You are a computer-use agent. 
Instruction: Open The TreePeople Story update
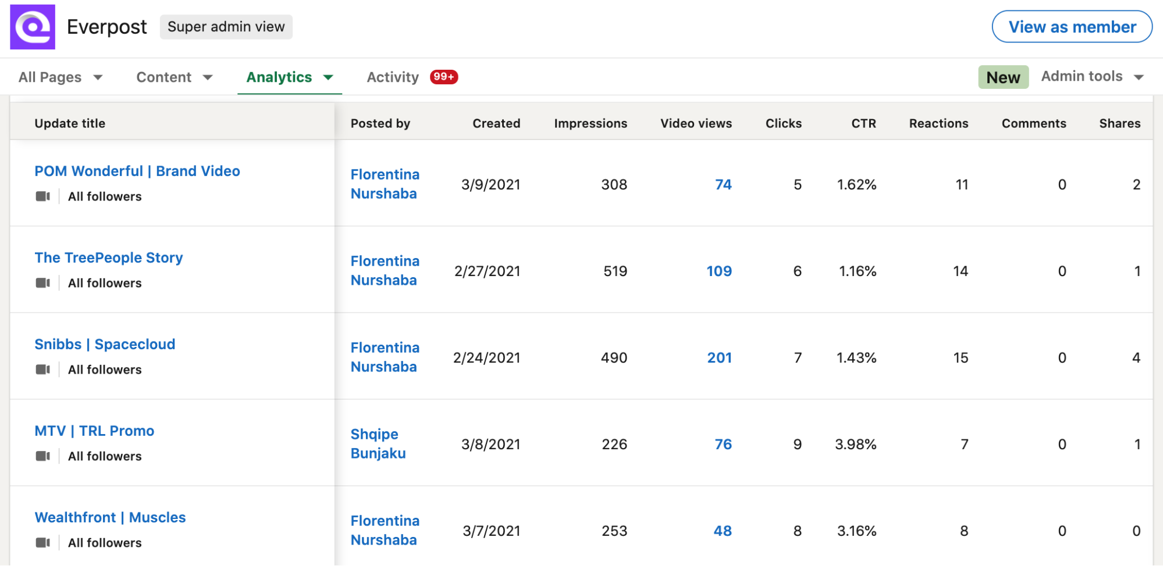pyautogui.click(x=109, y=257)
